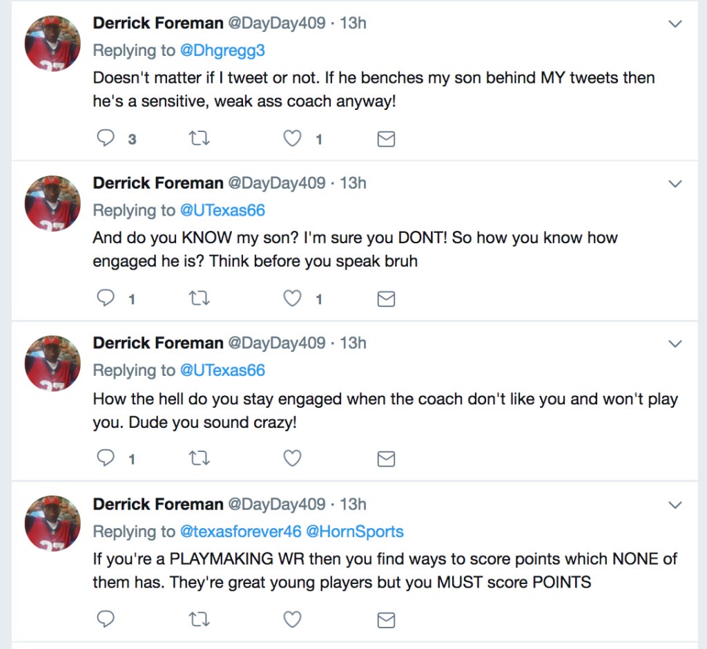The width and height of the screenshot is (707, 649).
Task: Click Derrick Foreman's avatar on the first tweet
Action: tap(52, 43)
